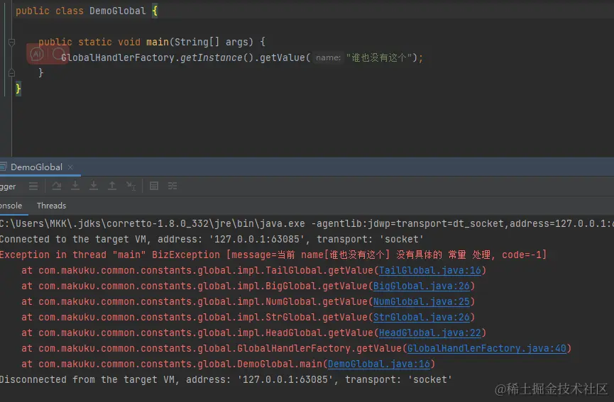The image size is (614, 402).
Task: Click the DemoGlobal class name in code
Action: [117, 11]
